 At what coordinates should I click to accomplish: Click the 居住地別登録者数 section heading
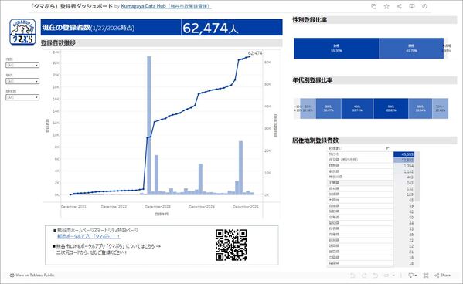click(315, 140)
